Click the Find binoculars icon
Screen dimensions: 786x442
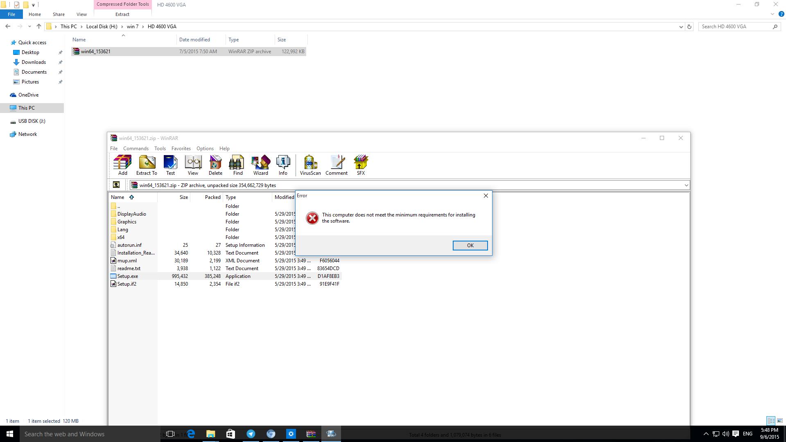click(x=237, y=165)
